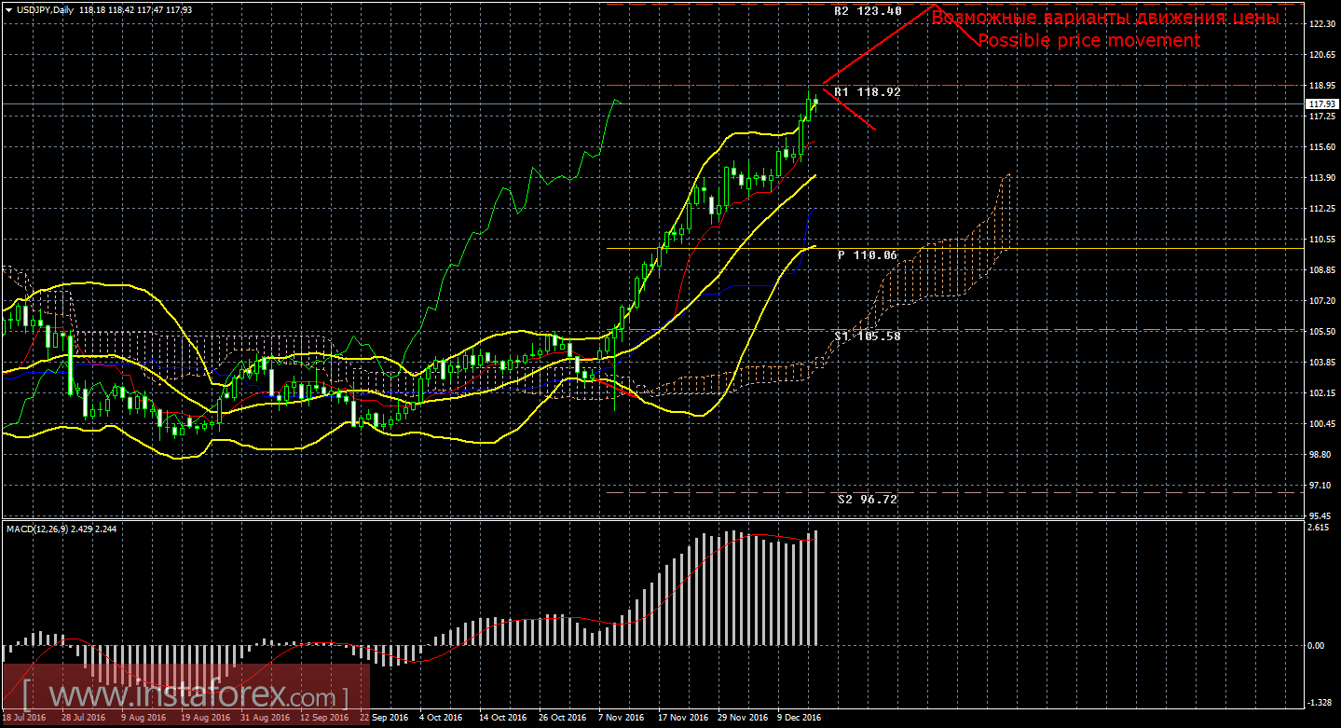The height and width of the screenshot is (728, 1341).
Task: Click the 98.80 price axis label
Action: [x=1320, y=454]
